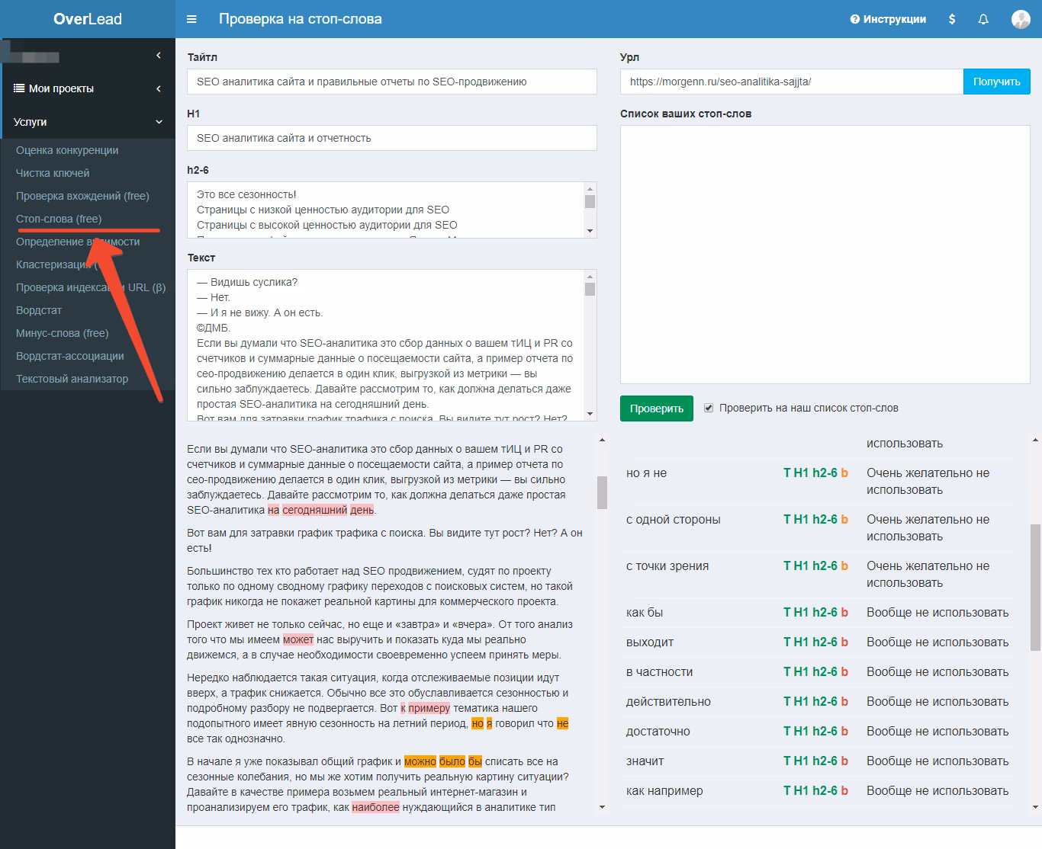Image resolution: width=1042 pixels, height=849 pixels.
Task: Click the profile avatar
Action: [x=1020, y=20]
